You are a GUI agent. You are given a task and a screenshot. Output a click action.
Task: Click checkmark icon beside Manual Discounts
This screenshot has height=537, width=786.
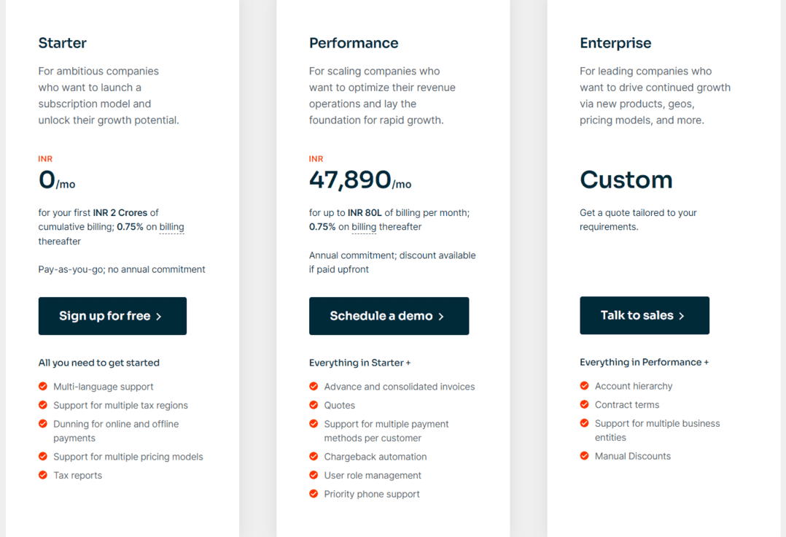click(x=584, y=456)
